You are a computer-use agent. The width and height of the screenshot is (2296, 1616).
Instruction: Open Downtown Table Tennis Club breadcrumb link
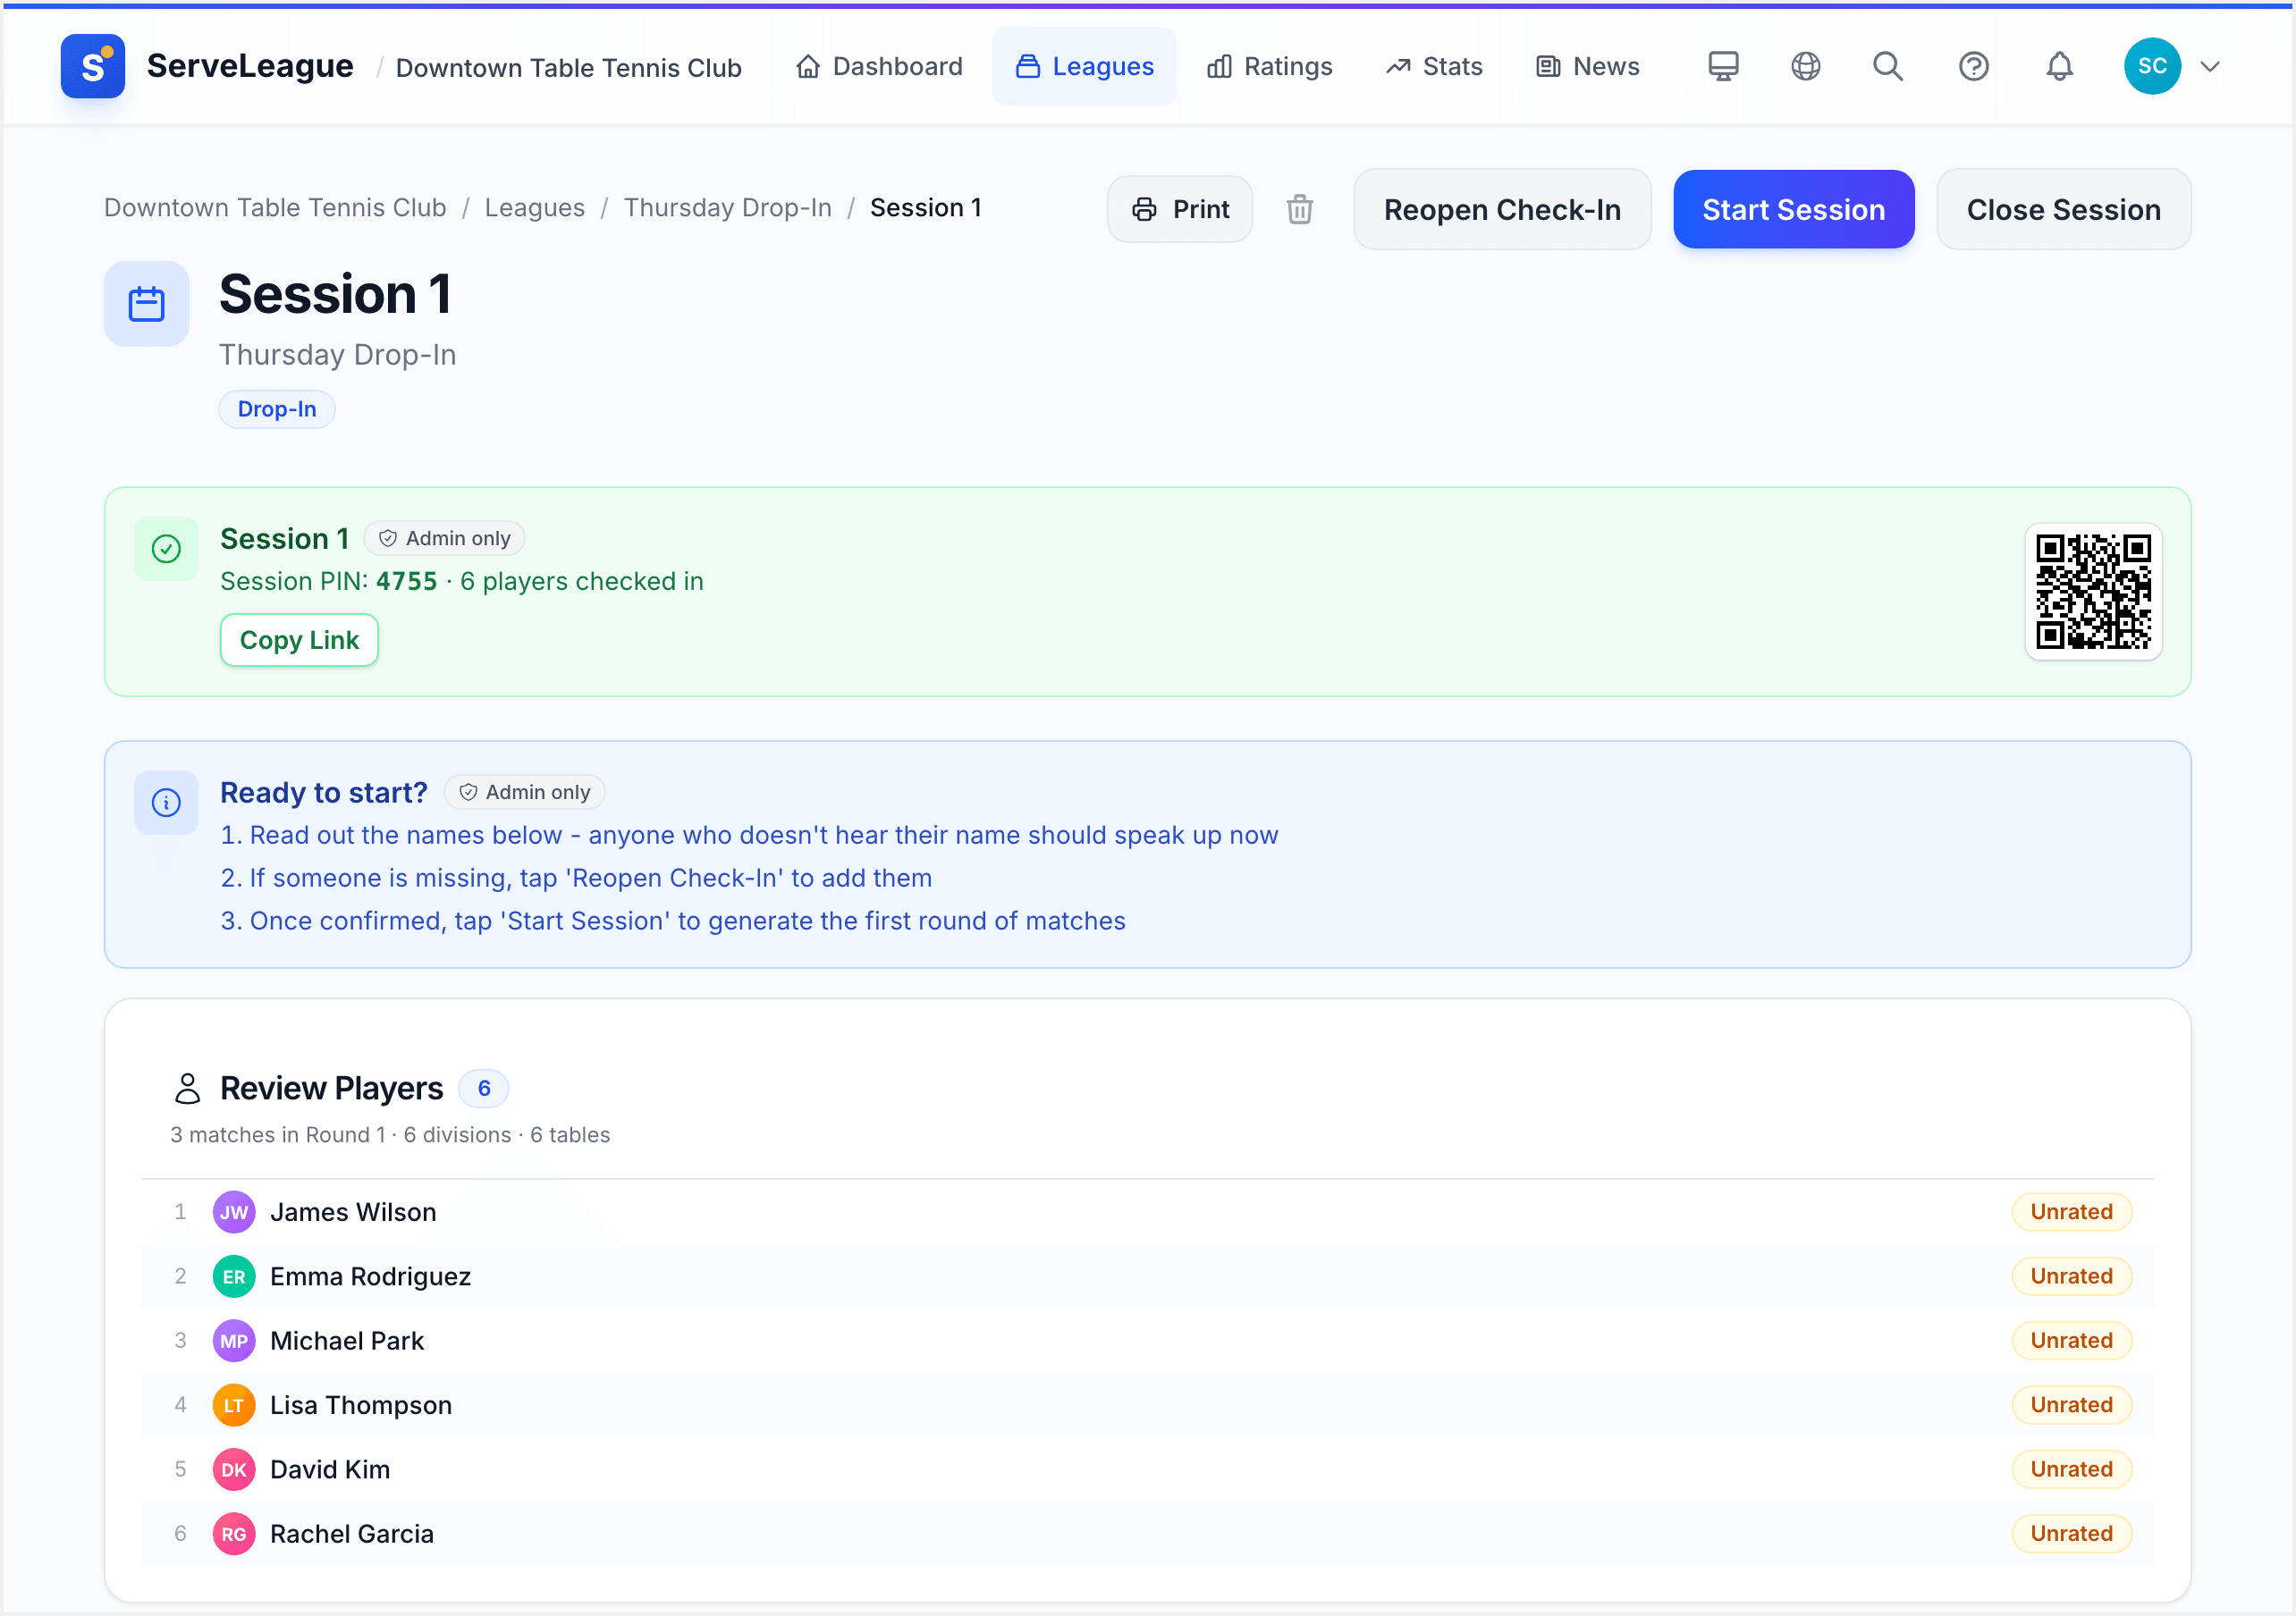click(275, 207)
